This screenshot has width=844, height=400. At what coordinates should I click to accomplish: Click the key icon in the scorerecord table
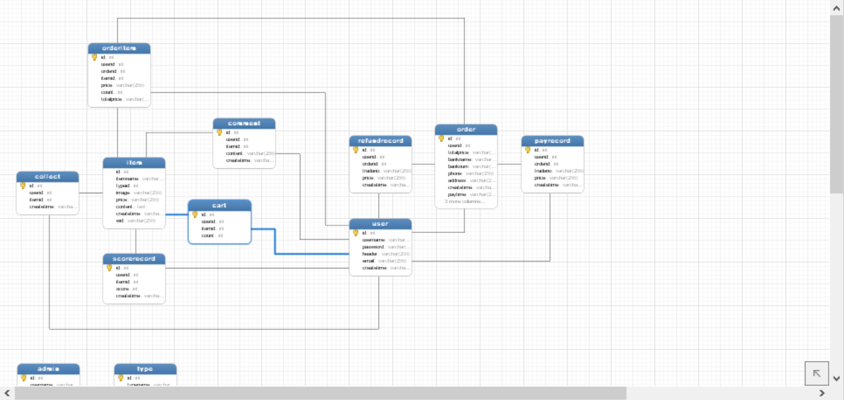(109, 268)
